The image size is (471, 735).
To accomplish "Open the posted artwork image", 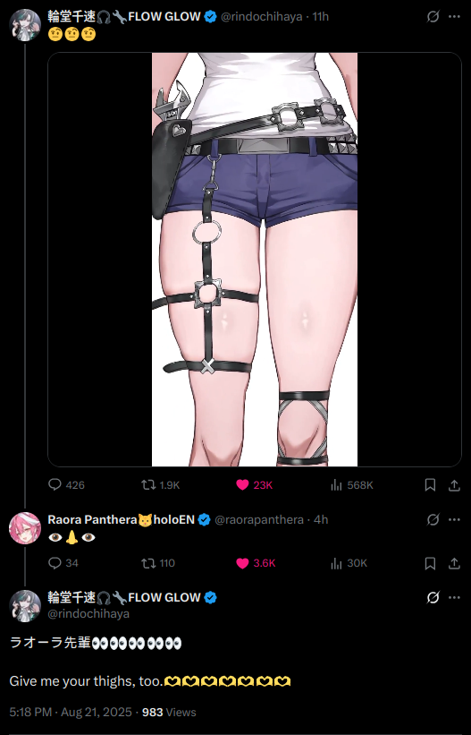I will (255, 260).
